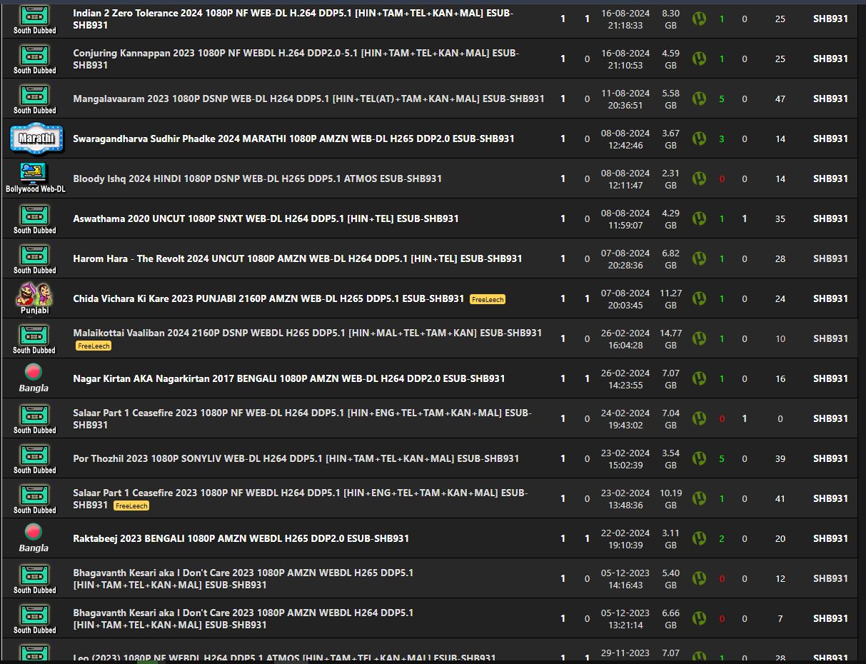The width and height of the screenshot is (866, 664).
Task: Select South Dubbed icon beside Por Thozhil 2023
Action: [34, 458]
